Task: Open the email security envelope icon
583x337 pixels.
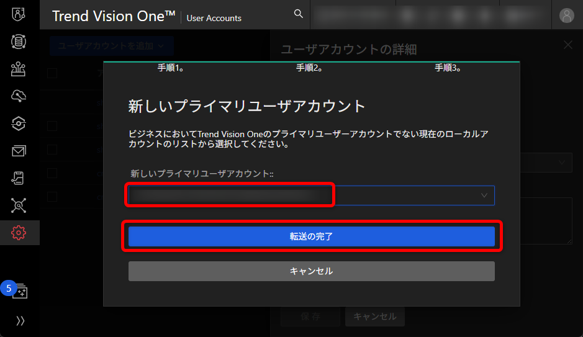Action: 19,151
